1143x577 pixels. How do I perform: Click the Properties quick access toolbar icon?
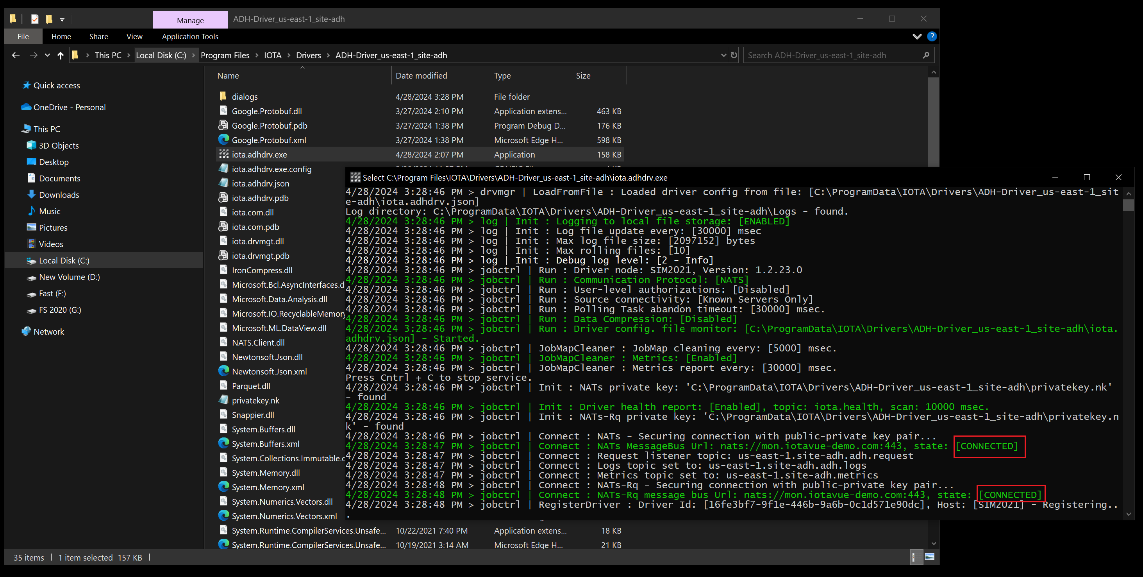[x=35, y=19]
